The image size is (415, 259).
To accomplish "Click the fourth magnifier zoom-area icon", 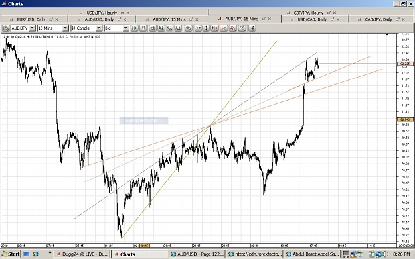I will [x=178, y=28].
